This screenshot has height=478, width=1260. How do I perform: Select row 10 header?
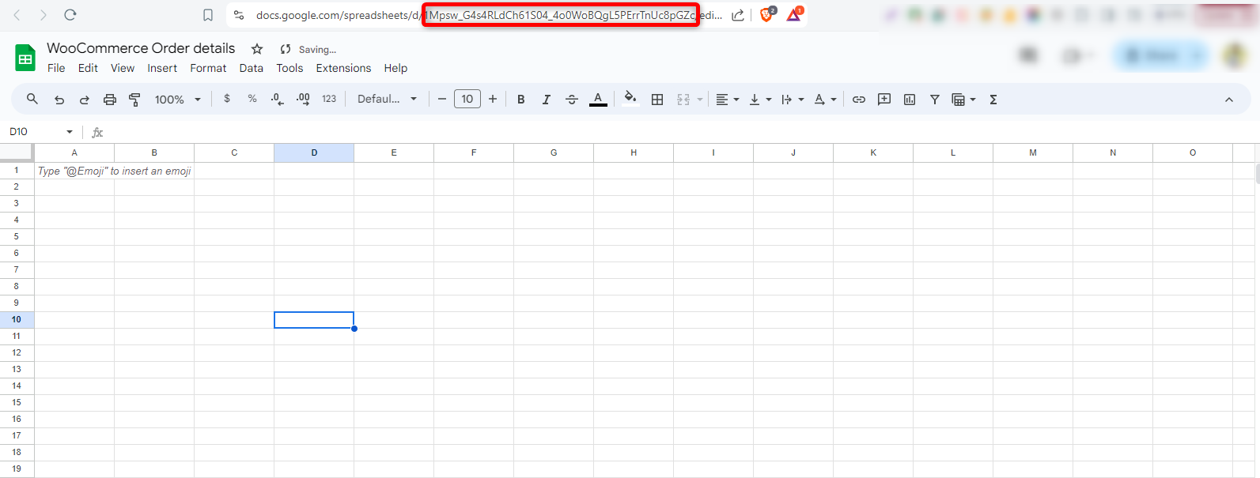pos(17,319)
